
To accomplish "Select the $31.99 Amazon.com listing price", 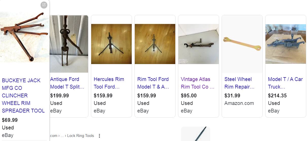I will coord(232,96).
